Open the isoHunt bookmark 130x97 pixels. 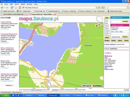coord(69,11)
